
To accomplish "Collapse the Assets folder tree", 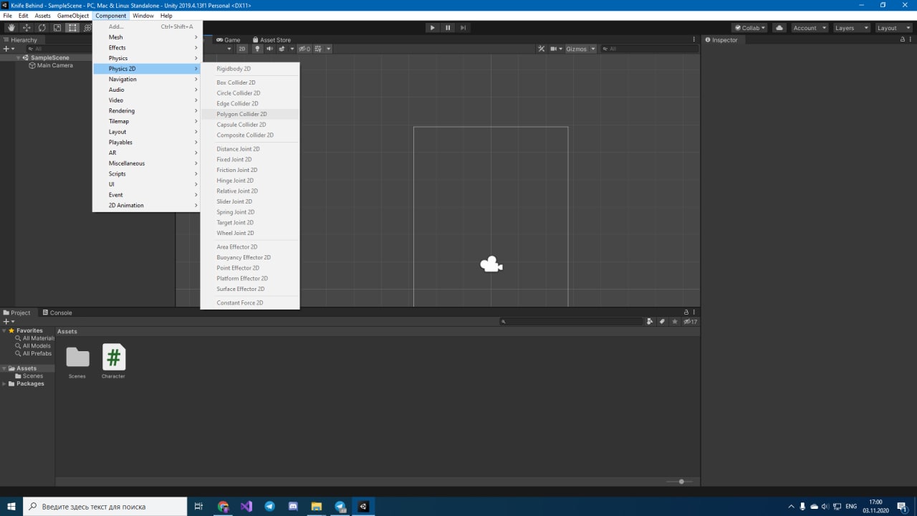I will click(x=4, y=368).
